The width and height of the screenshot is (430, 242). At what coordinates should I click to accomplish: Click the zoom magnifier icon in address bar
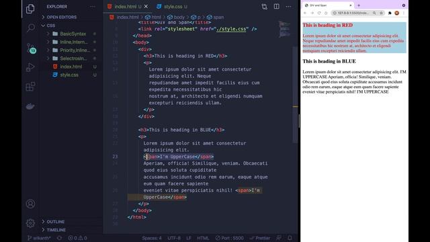(374, 13)
